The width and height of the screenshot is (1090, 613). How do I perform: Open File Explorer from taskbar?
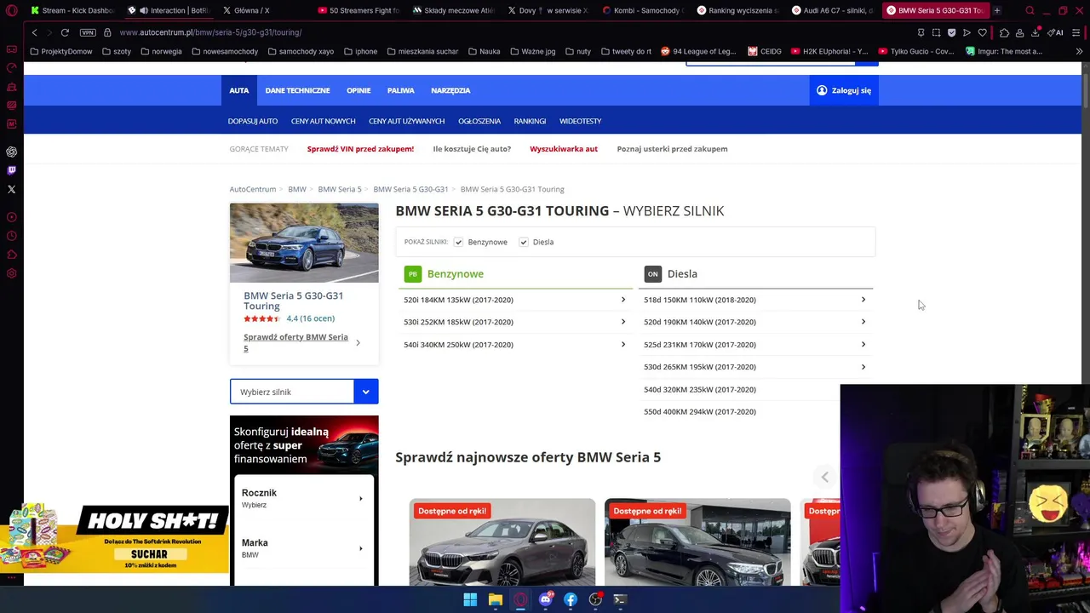point(495,599)
